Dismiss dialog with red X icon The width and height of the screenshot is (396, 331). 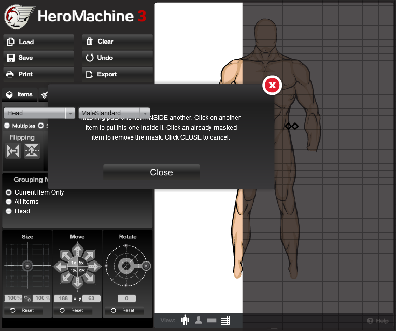tap(272, 85)
